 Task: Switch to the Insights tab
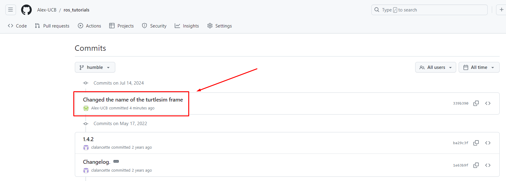tap(187, 26)
